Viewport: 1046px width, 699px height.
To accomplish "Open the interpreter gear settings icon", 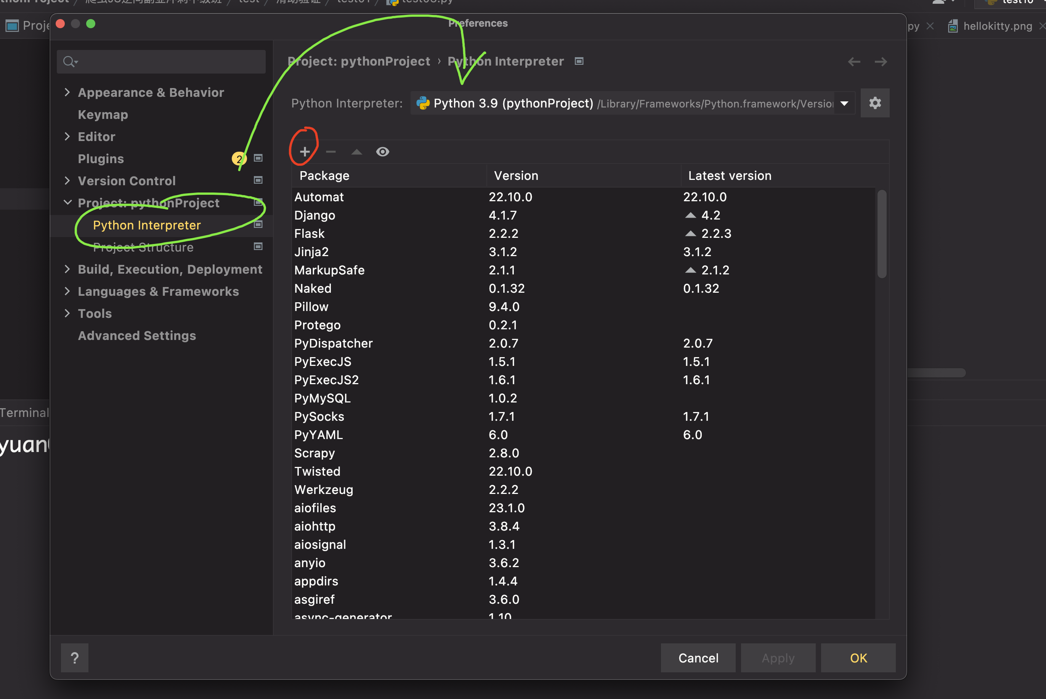I will [x=874, y=103].
